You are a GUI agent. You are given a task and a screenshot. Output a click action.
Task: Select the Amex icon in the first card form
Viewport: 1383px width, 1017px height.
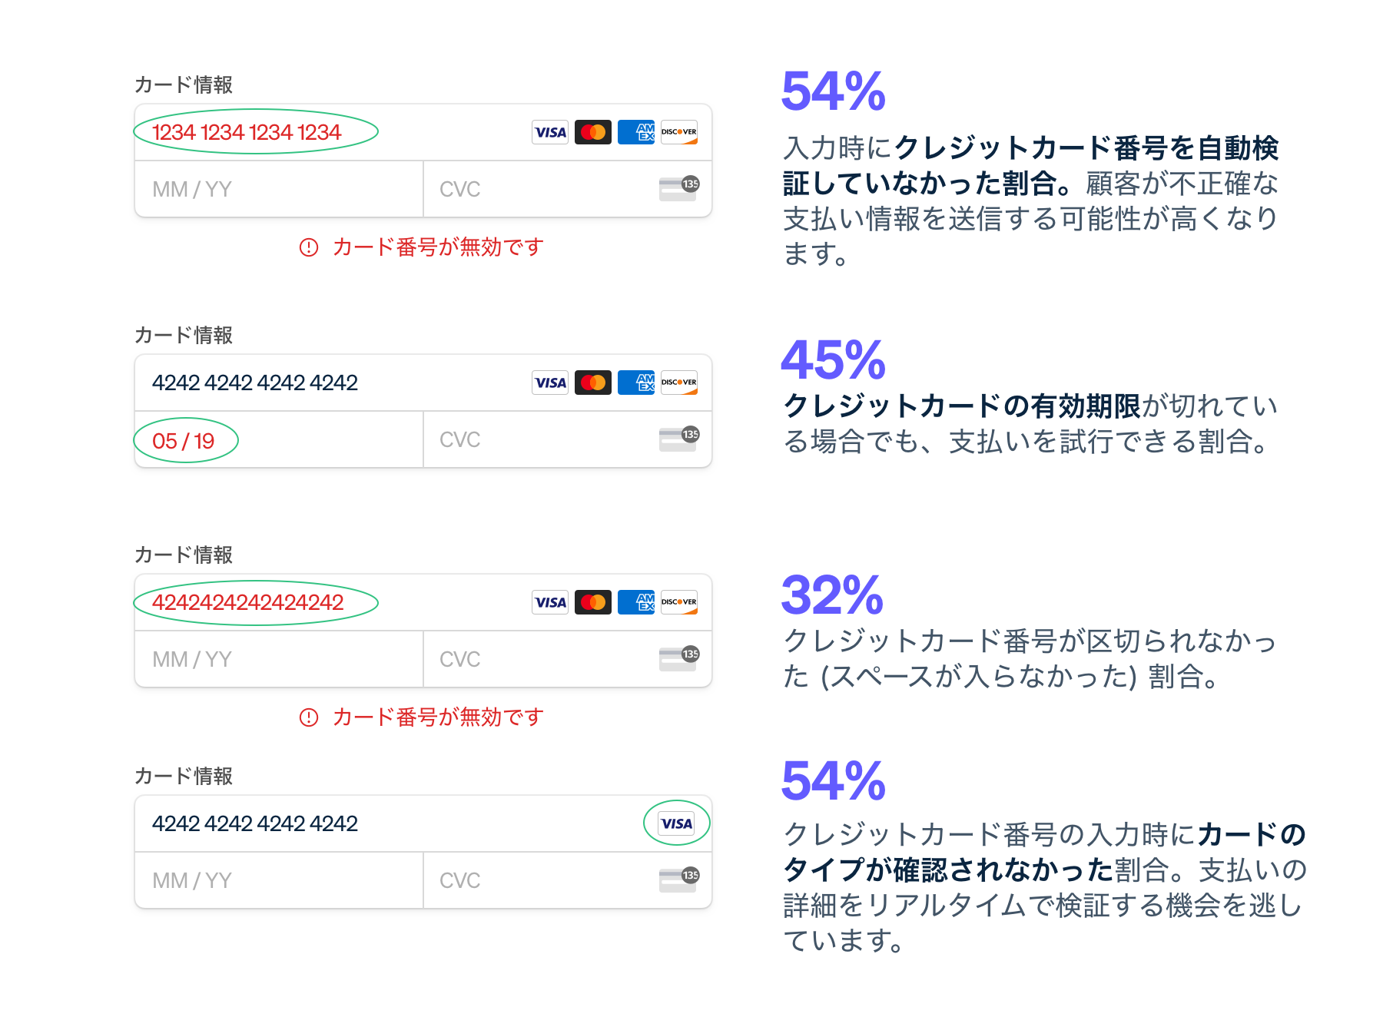point(635,132)
